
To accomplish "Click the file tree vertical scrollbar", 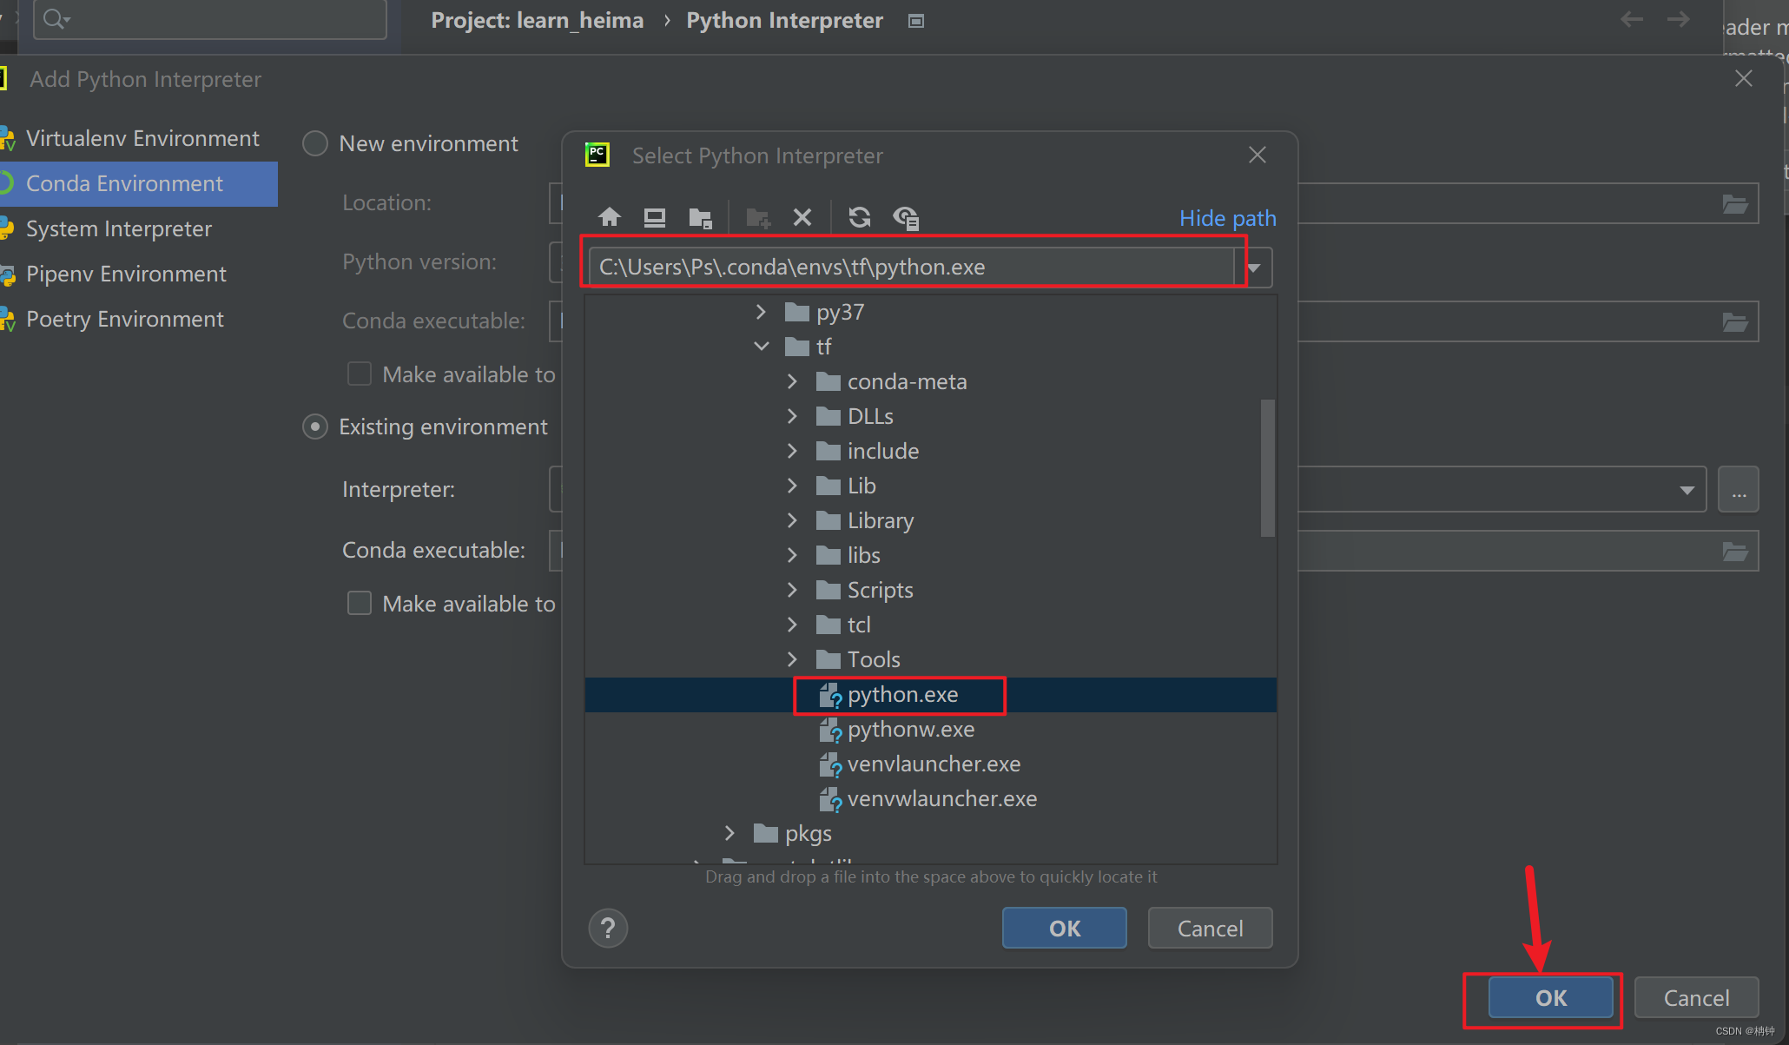I will (1268, 467).
